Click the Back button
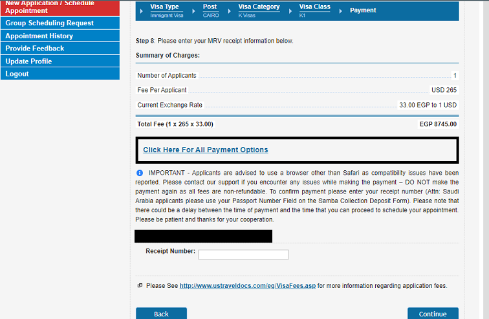 pos(161,313)
